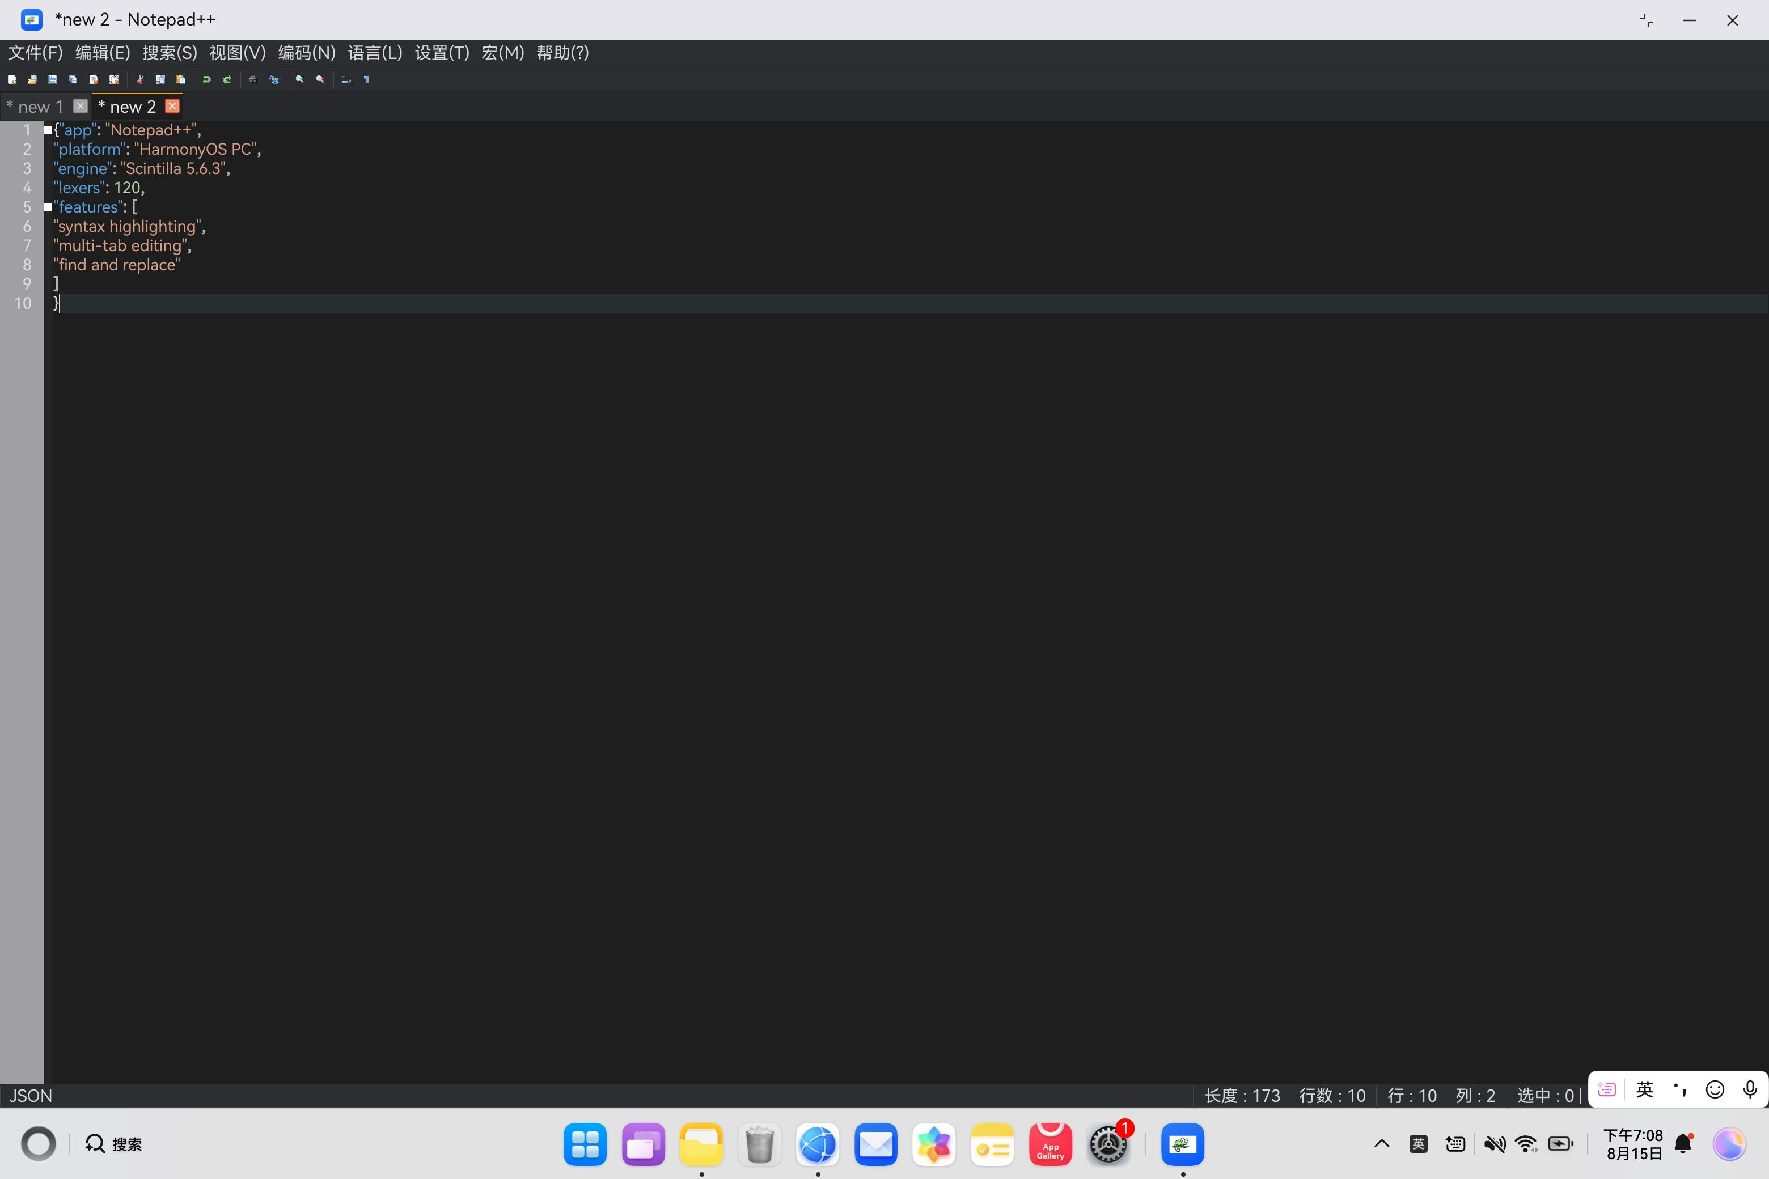
Task: Click the 长度 : 173 status field
Action: (x=1242, y=1096)
